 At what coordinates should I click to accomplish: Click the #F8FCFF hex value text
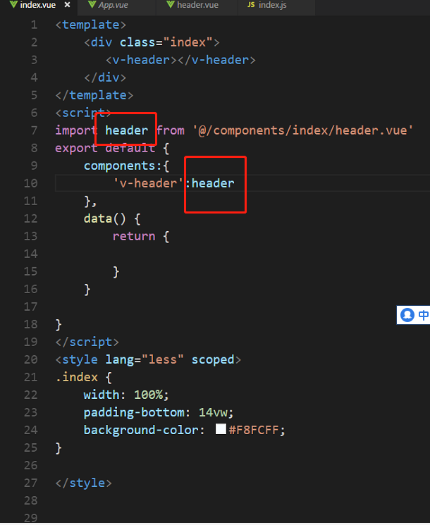[x=254, y=430]
